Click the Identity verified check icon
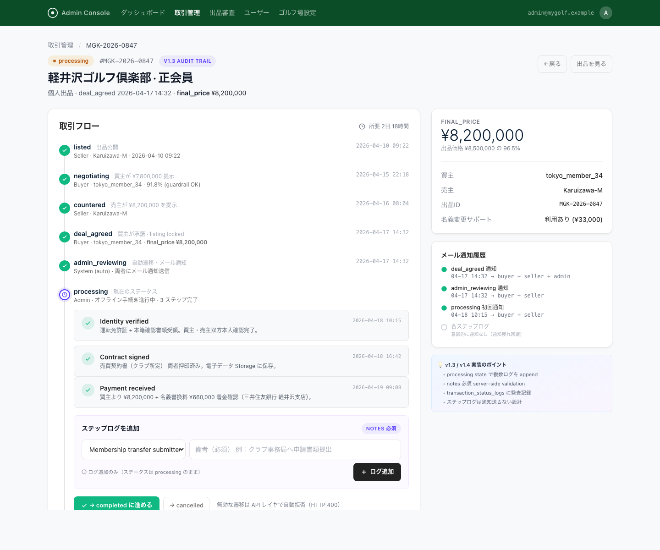The height and width of the screenshot is (550, 660). tap(88, 323)
